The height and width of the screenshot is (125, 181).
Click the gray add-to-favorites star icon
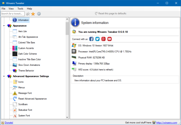tap(28, 14)
